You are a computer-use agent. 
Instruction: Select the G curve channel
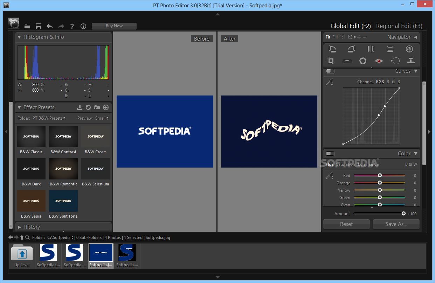(x=393, y=82)
